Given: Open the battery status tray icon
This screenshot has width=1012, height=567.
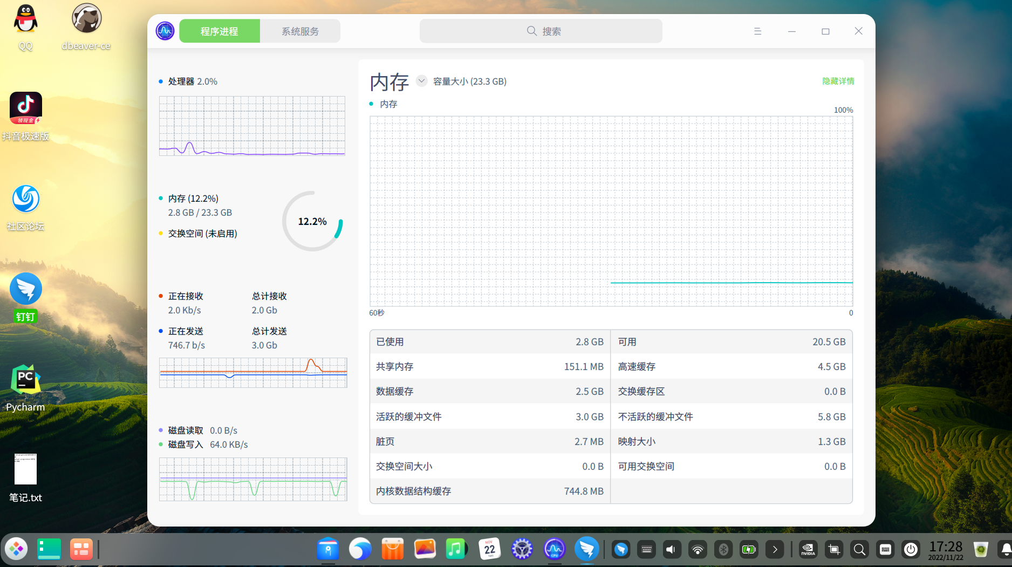Looking at the screenshot, I should point(749,549).
